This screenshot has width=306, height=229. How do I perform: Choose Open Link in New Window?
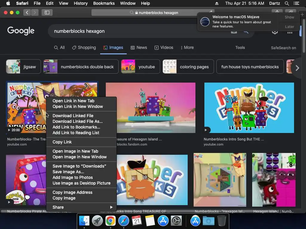[81, 106]
